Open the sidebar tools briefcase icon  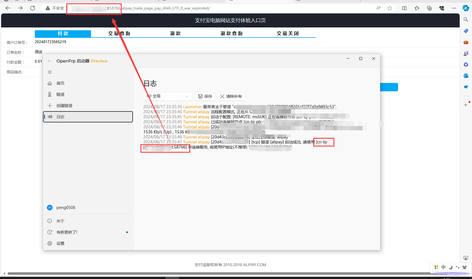[x=466, y=42]
